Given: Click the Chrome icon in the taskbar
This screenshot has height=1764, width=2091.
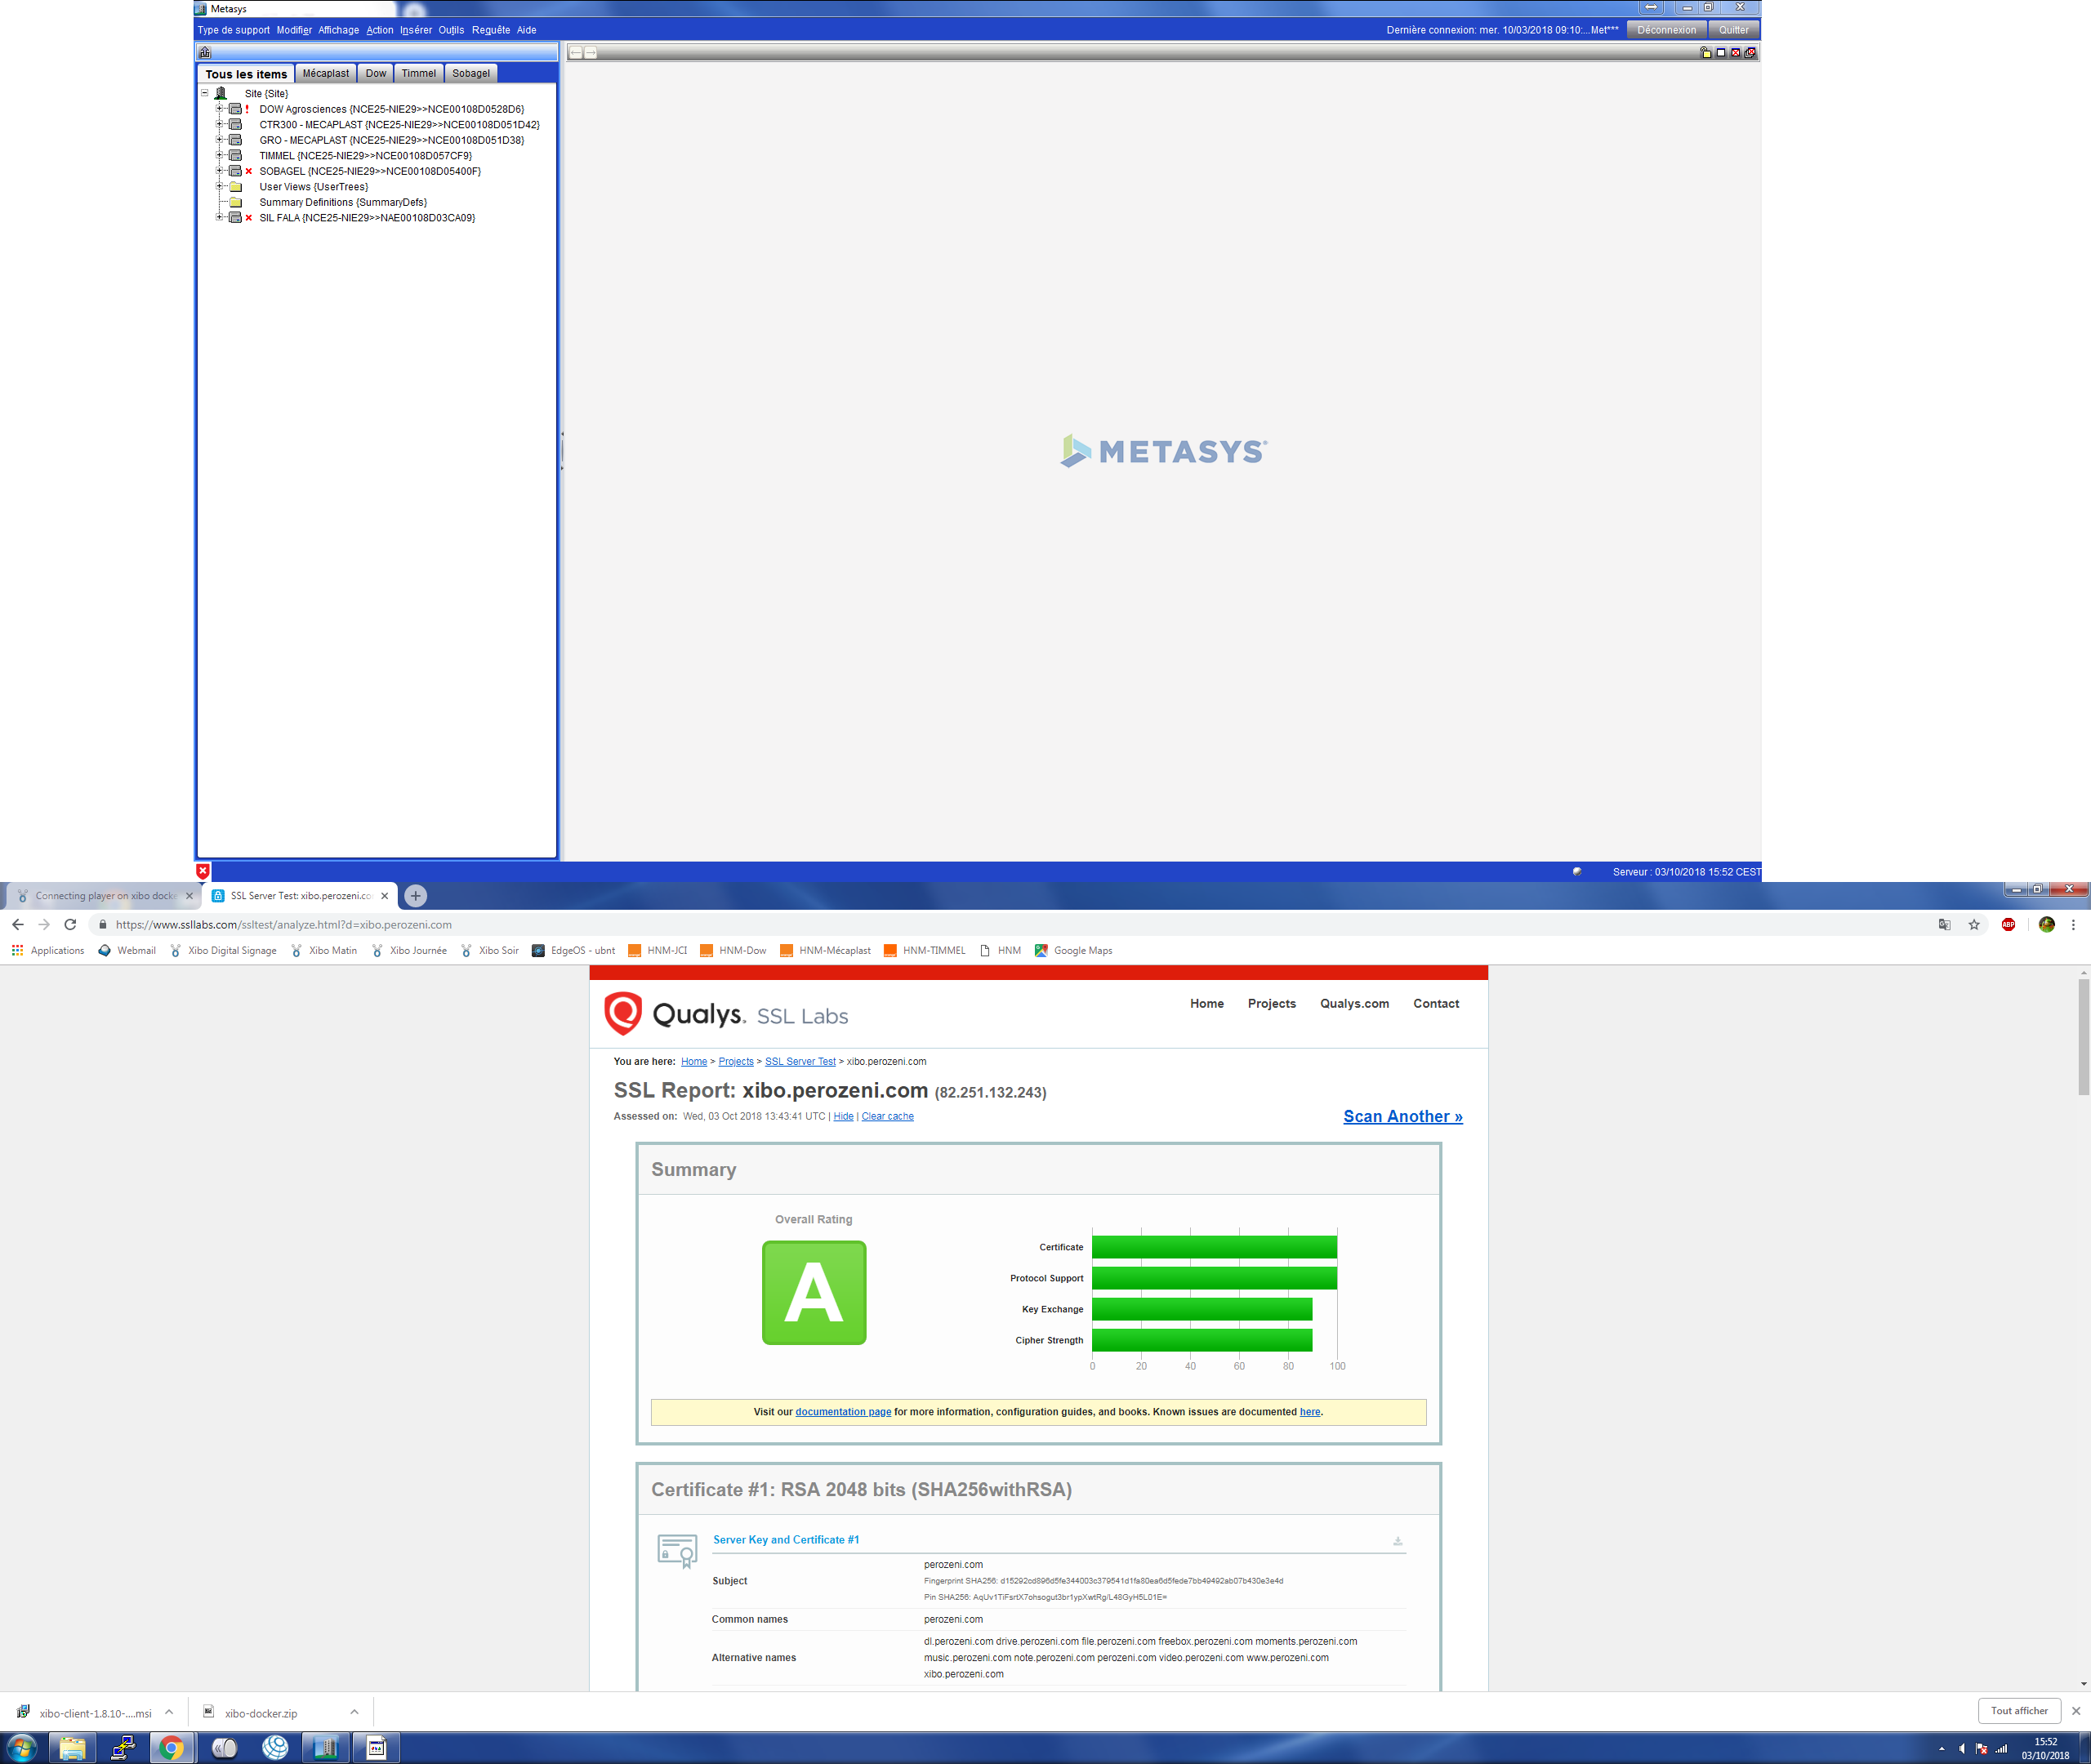Looking at the screenshot, I should (x=171, y=1747).
